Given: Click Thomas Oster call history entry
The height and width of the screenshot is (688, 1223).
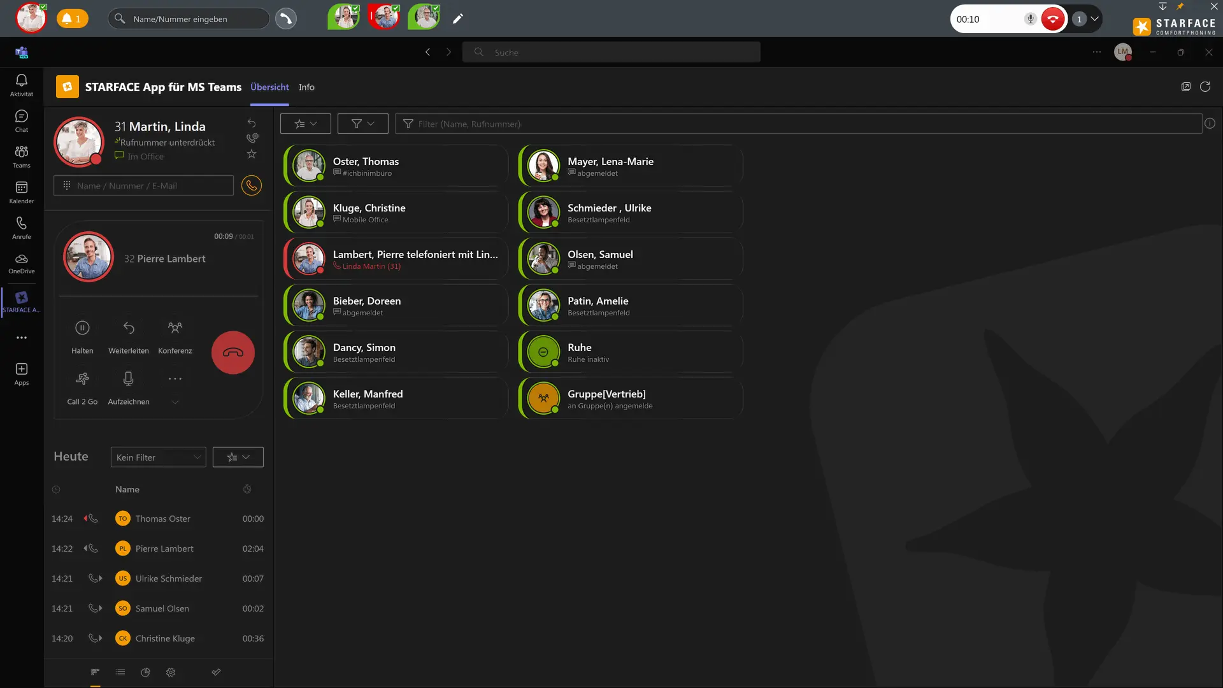Looking at the screenshot, I should [162, 519].
